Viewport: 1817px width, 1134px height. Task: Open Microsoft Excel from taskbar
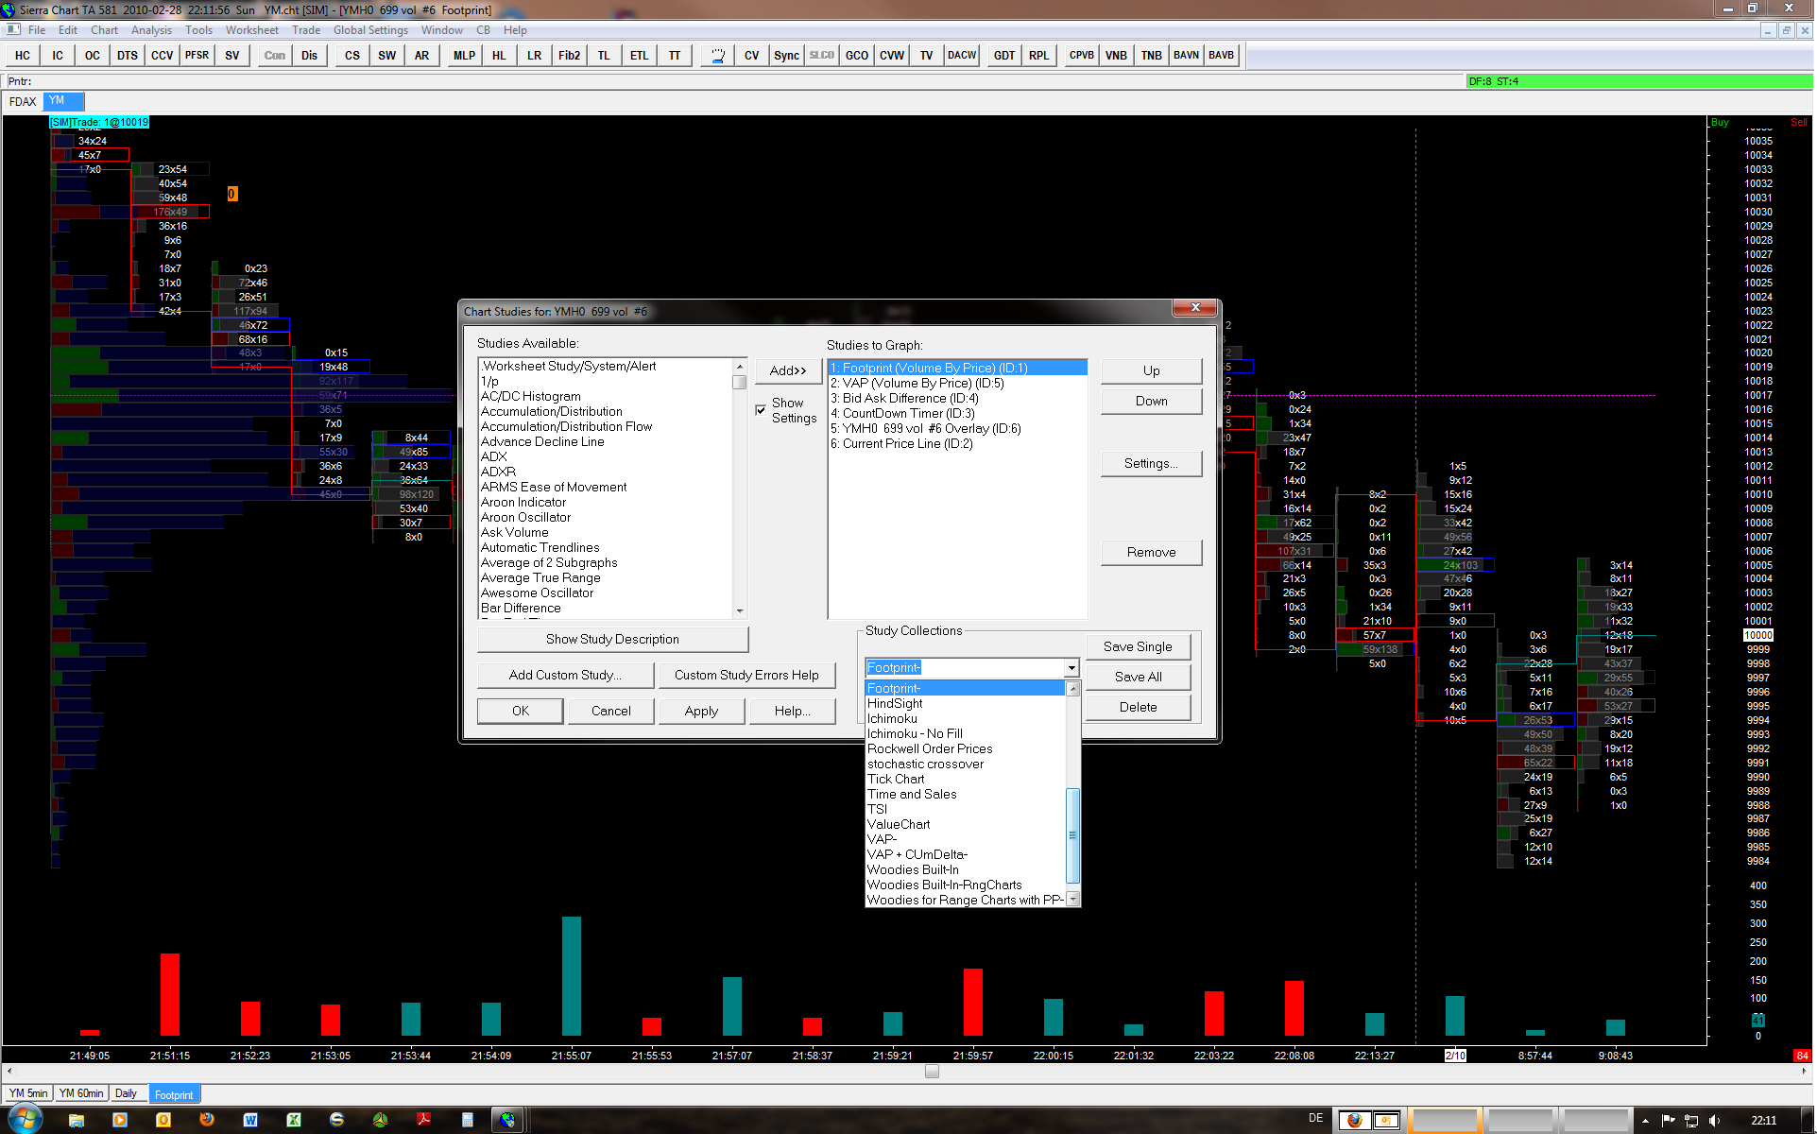(x=294, y=1120)
